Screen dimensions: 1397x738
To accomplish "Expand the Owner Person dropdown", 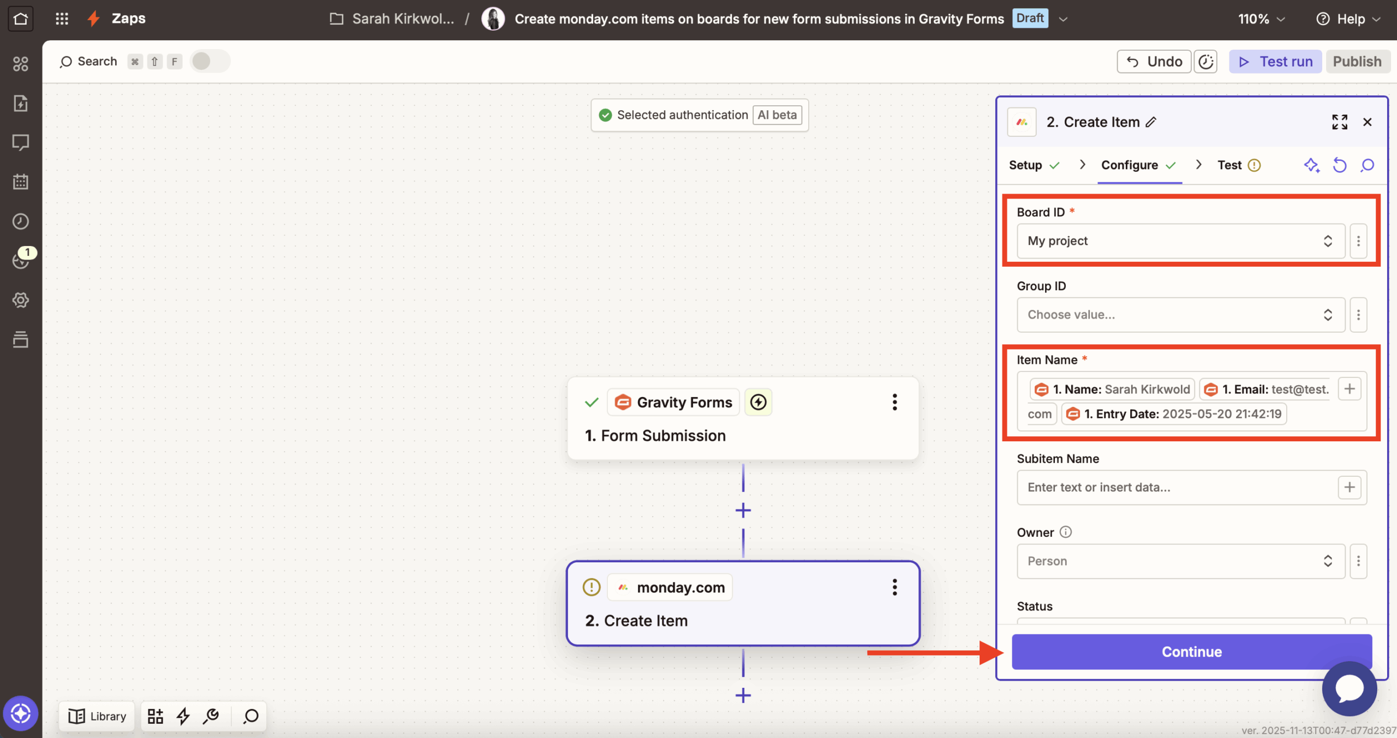I will (x=1180, y=561).
